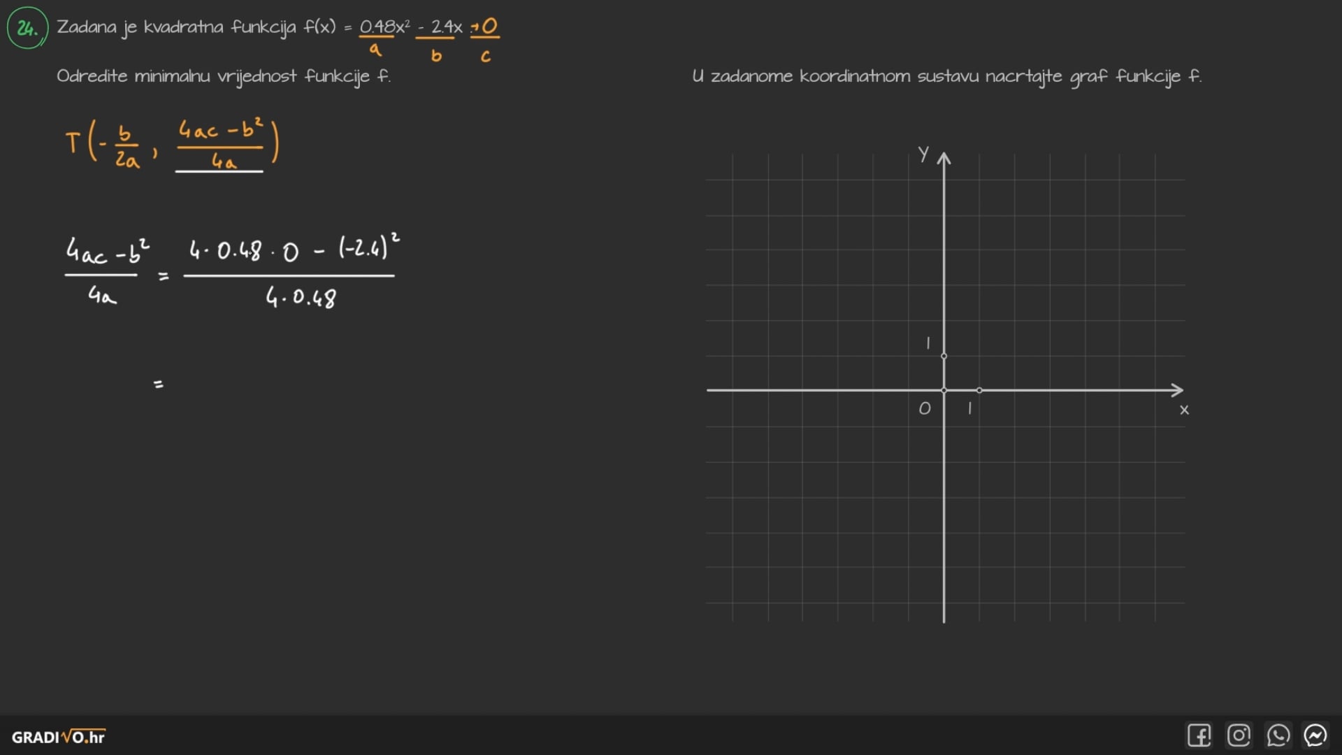Click the orange letter b under 2.4x
1342x755 pixels.
[436, 55]
